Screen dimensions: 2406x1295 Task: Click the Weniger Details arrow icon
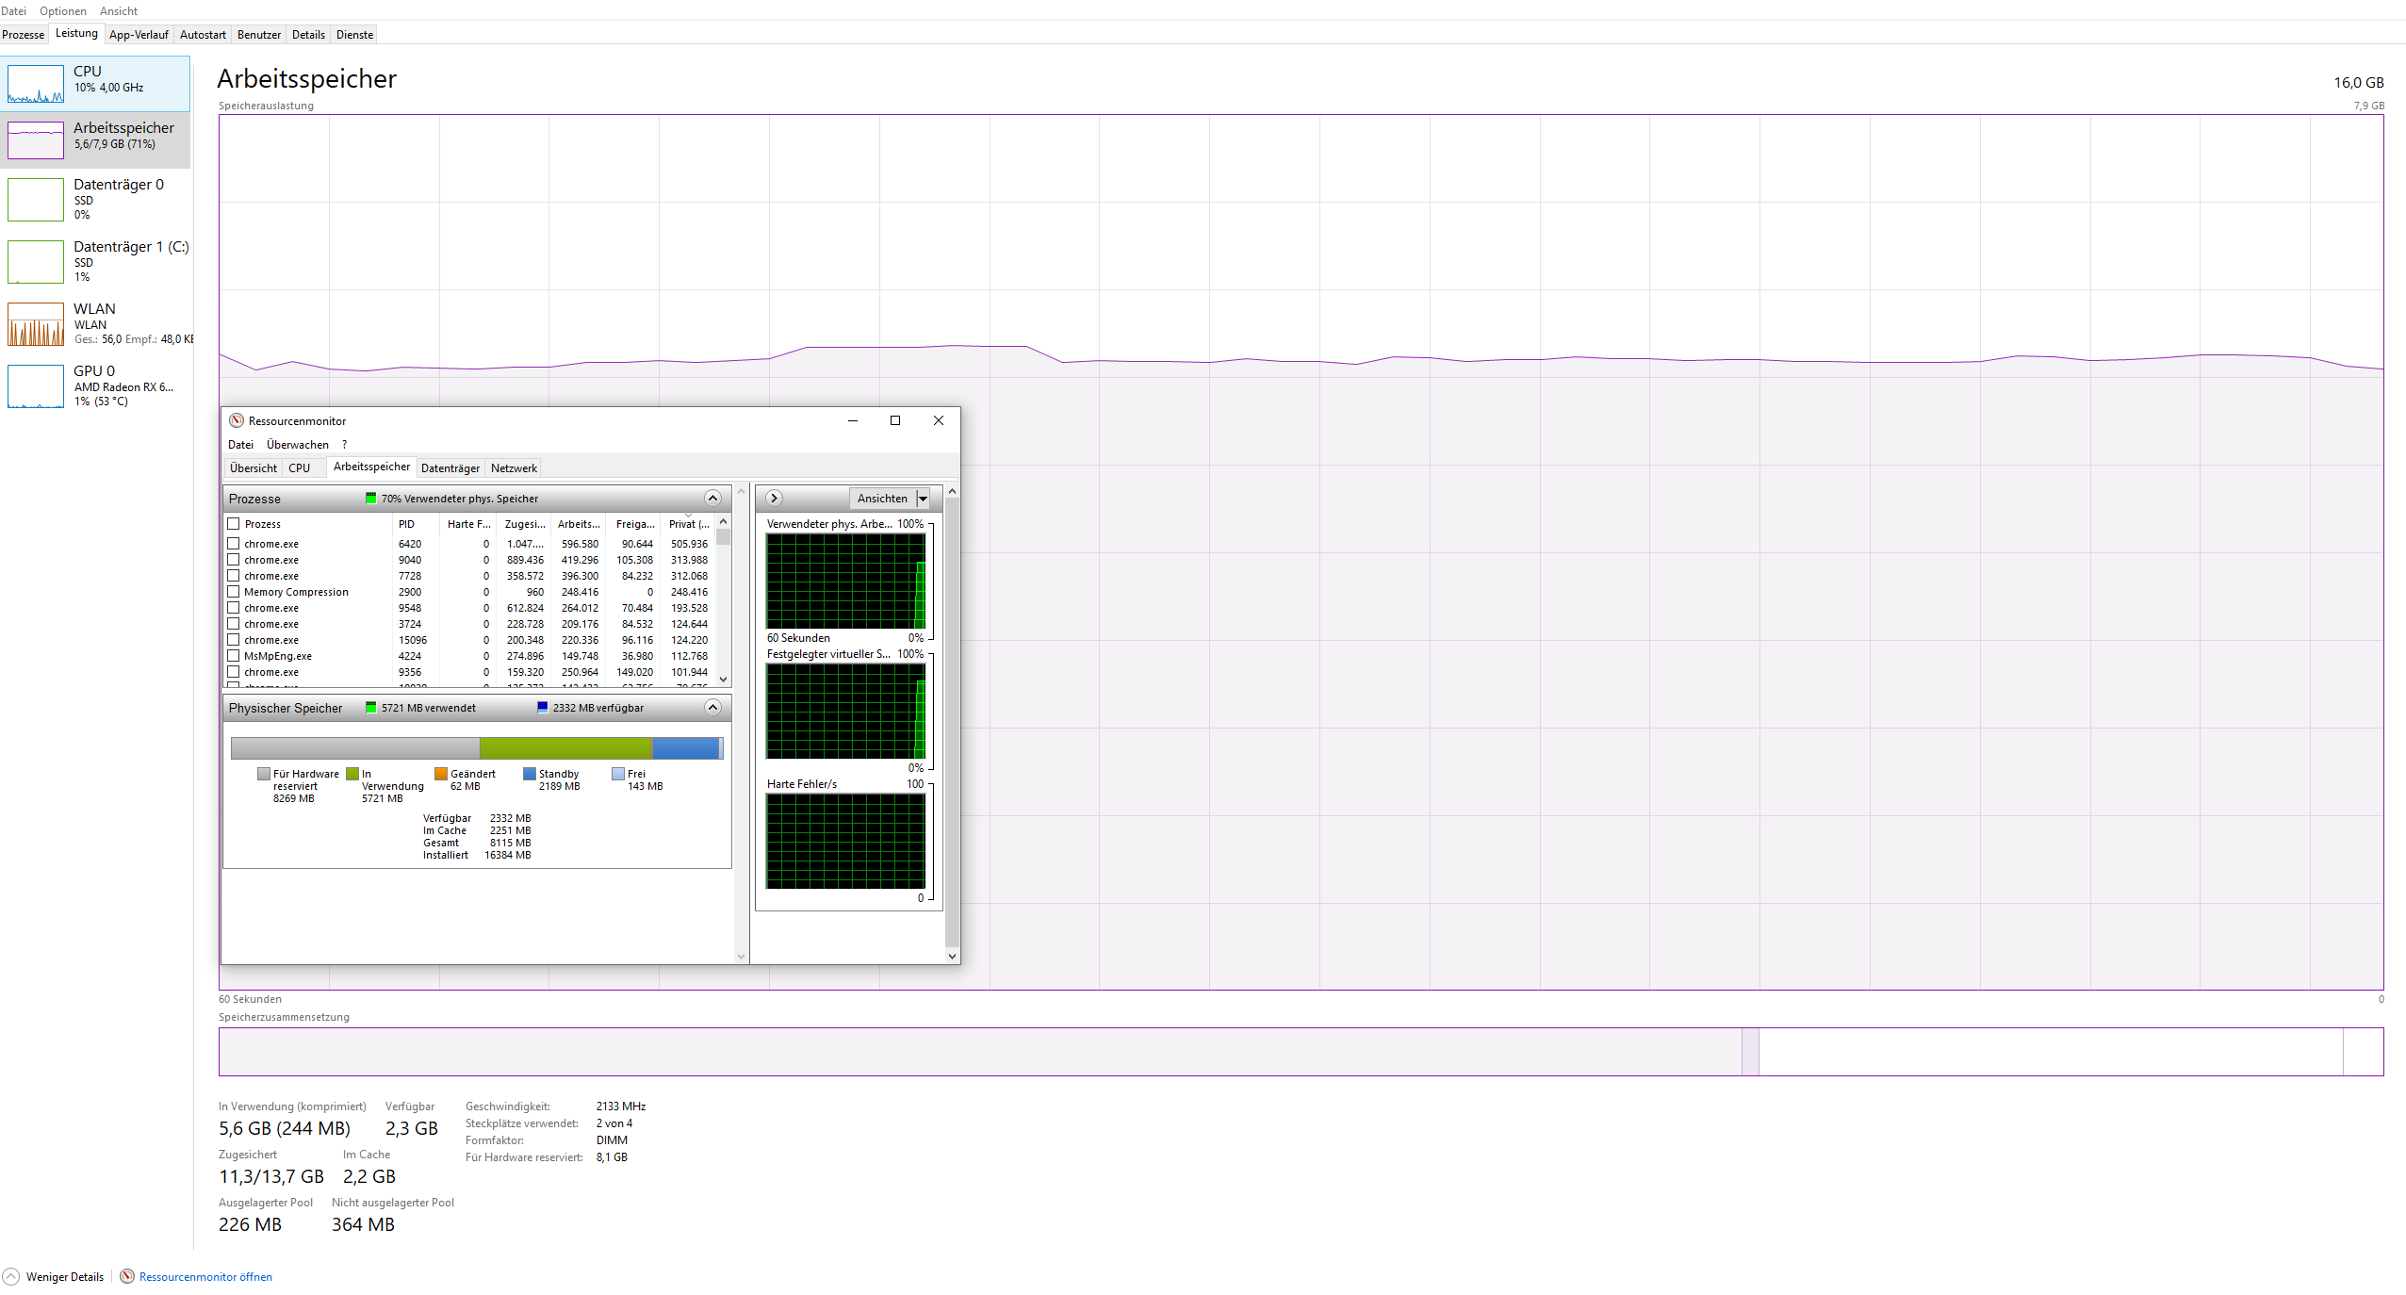pyautogui.click(x=9, y=1276)
